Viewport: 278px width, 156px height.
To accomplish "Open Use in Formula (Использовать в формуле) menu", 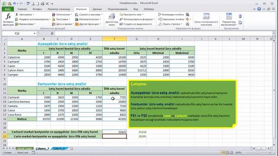I will pos(137,19).
